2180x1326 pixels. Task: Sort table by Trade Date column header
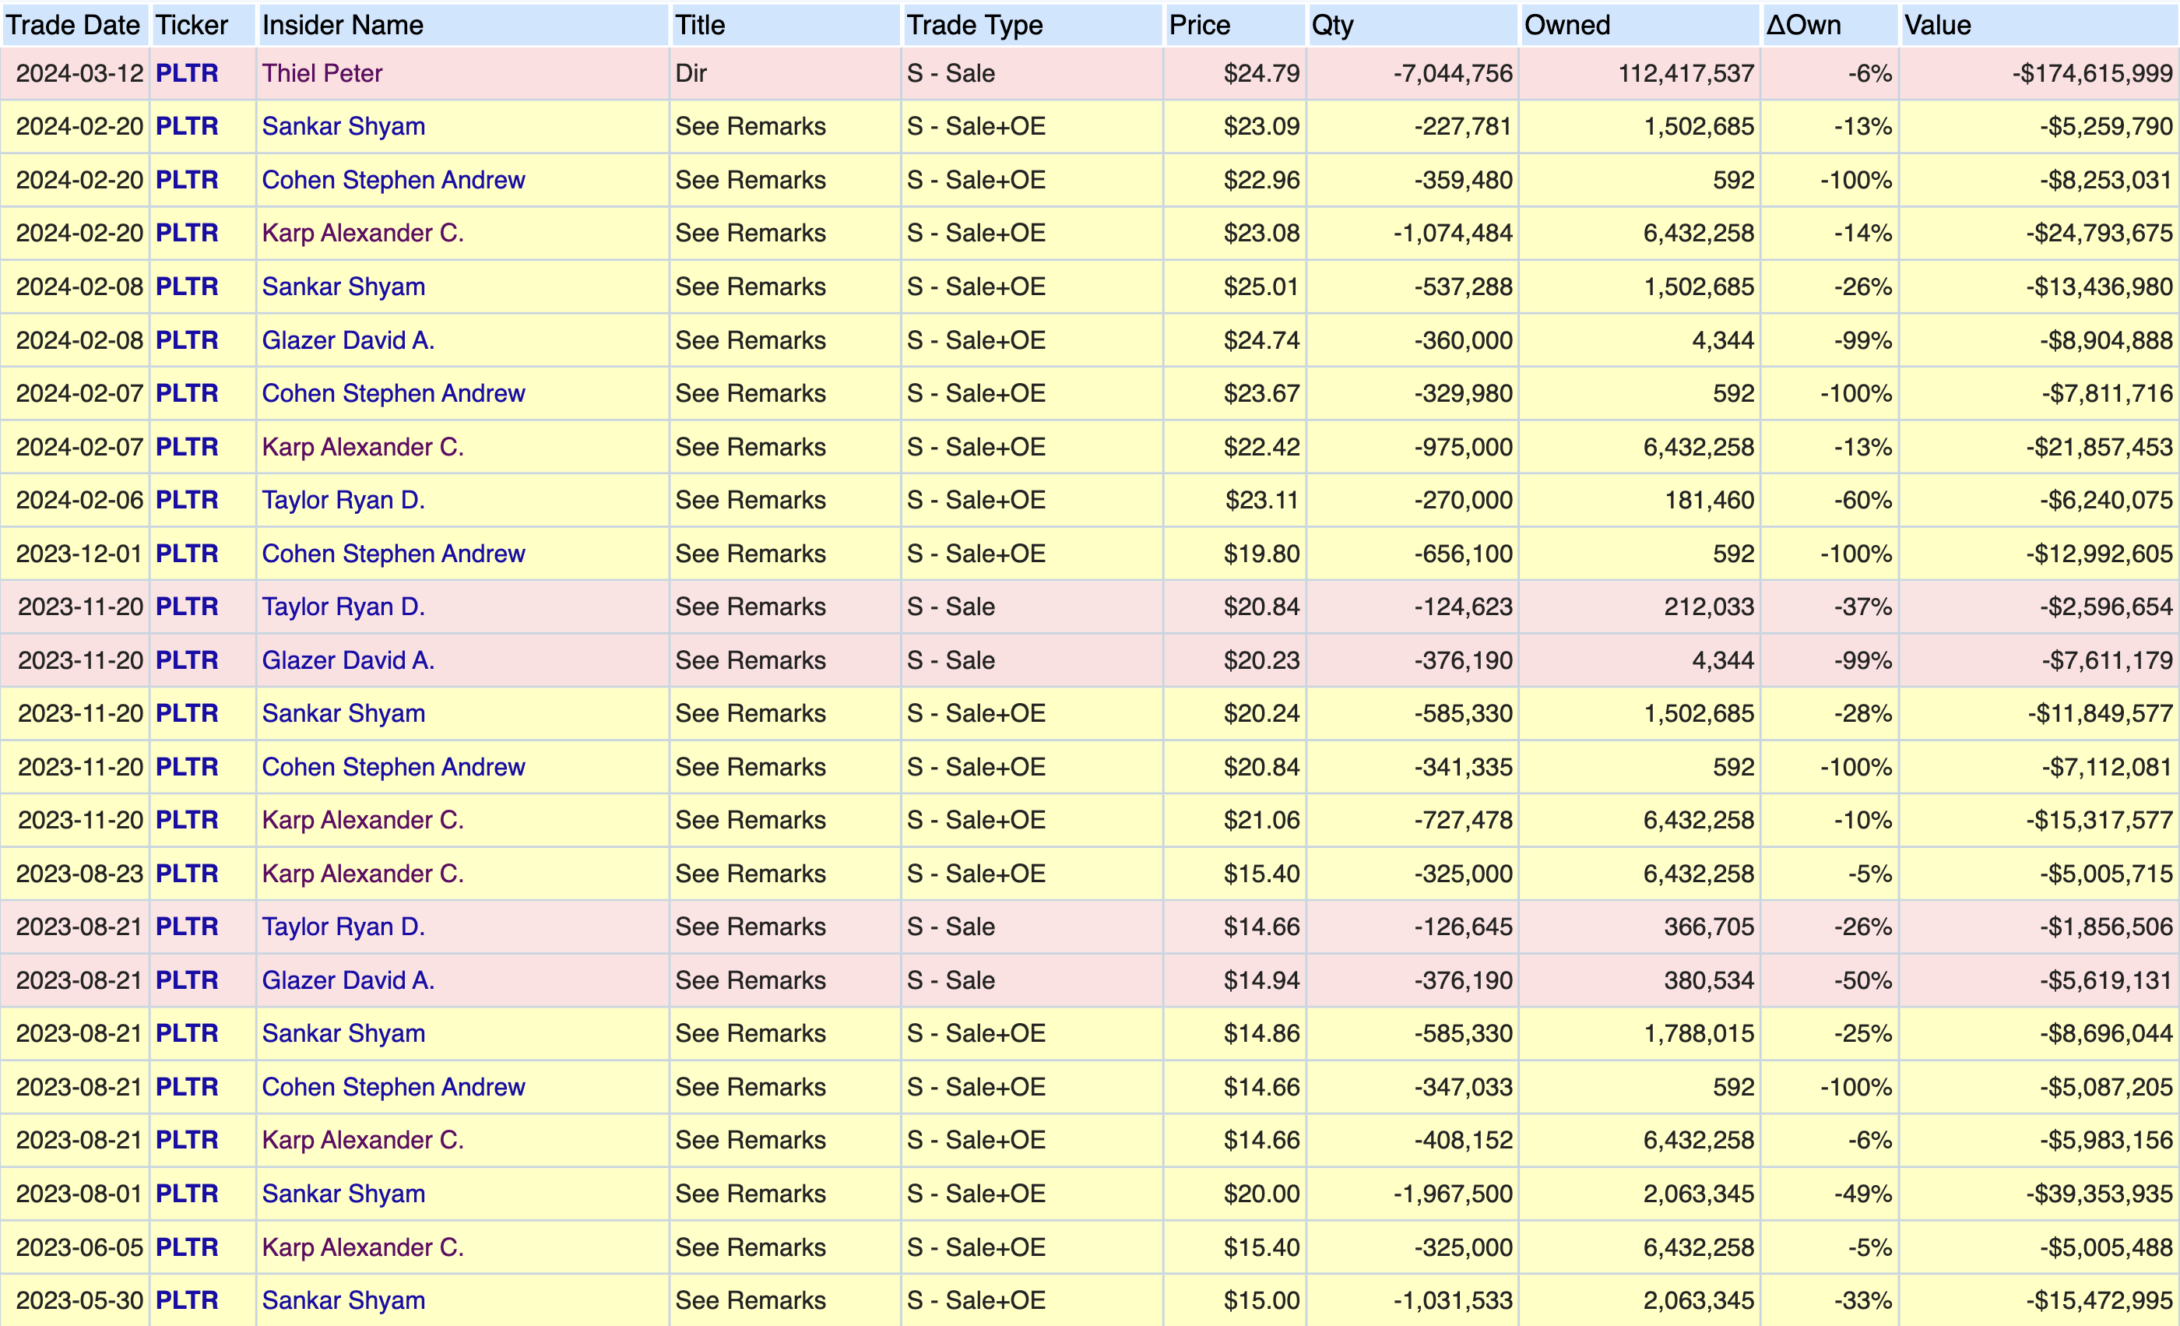point(72,25)
